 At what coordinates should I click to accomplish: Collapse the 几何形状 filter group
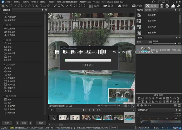point(4,65)
